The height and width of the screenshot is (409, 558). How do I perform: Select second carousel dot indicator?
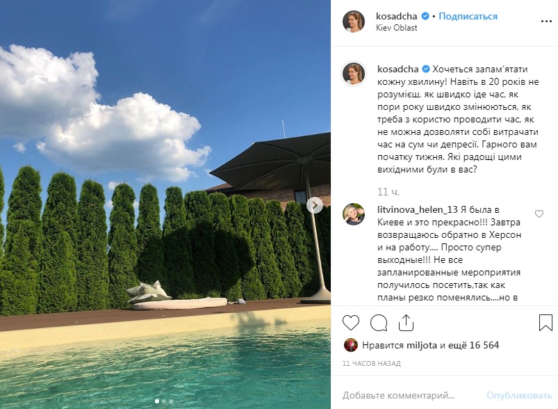[x=164, y=401]
